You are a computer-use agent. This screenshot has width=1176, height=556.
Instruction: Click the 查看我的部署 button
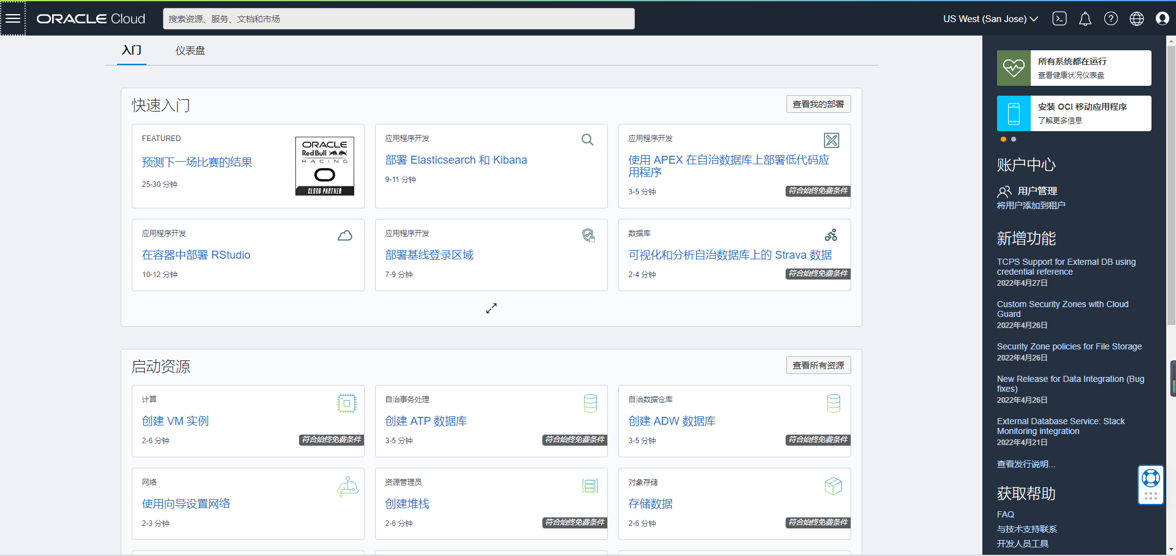(818, 104)
